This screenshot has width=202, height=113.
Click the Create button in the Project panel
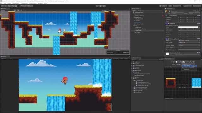[x=134, y=60]
